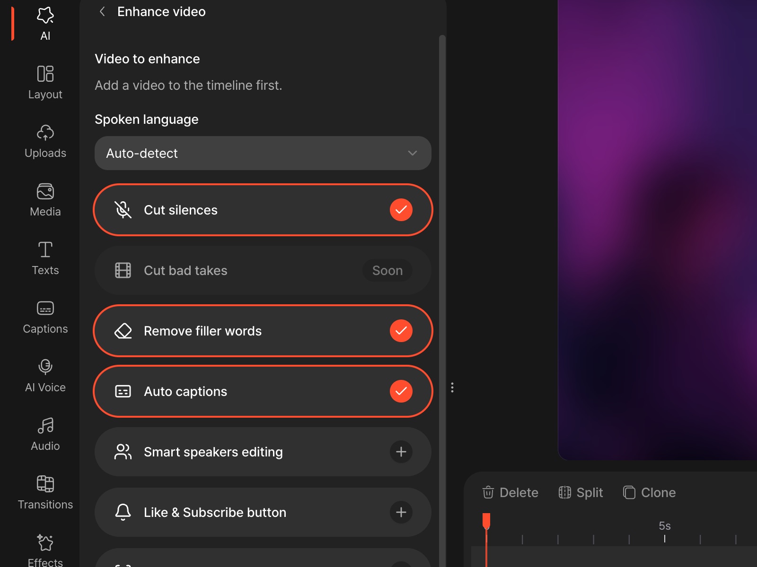757x567 pixels.
Task: Click the eraser Remove filler words icon
Action: pos(123,331)
